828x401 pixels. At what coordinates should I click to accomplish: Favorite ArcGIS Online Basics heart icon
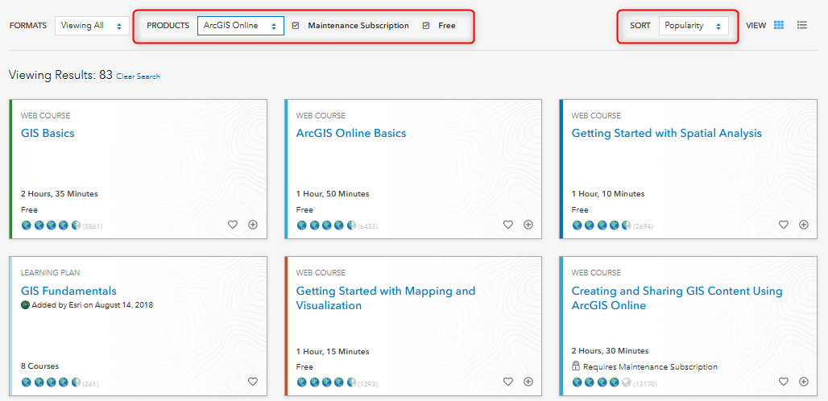508,225
